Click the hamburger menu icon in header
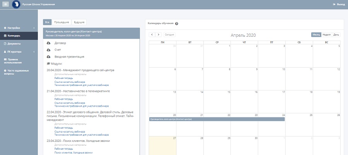348x155 pixels. coord(6,4)
